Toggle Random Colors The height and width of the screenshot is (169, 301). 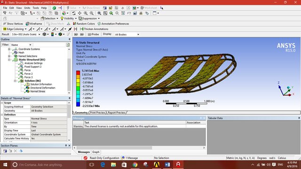tap(84, 24)
